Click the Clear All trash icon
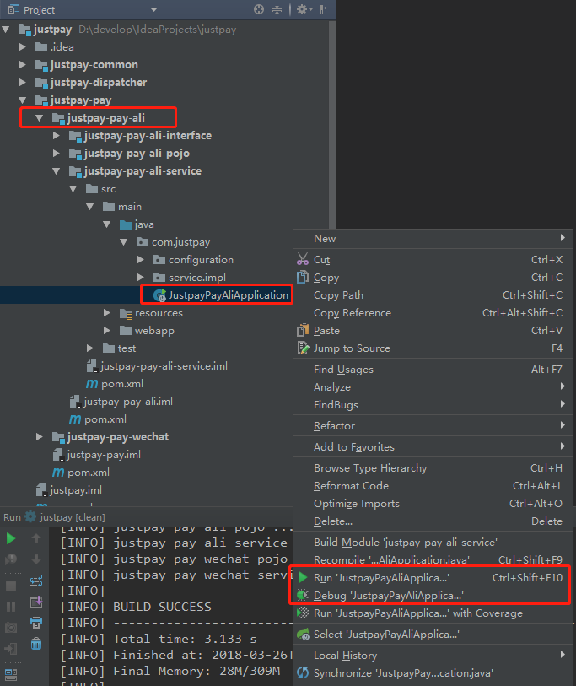 [36, 644]
